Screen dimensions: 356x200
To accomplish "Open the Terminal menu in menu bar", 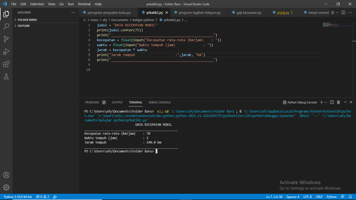I will tap(84, 4).
